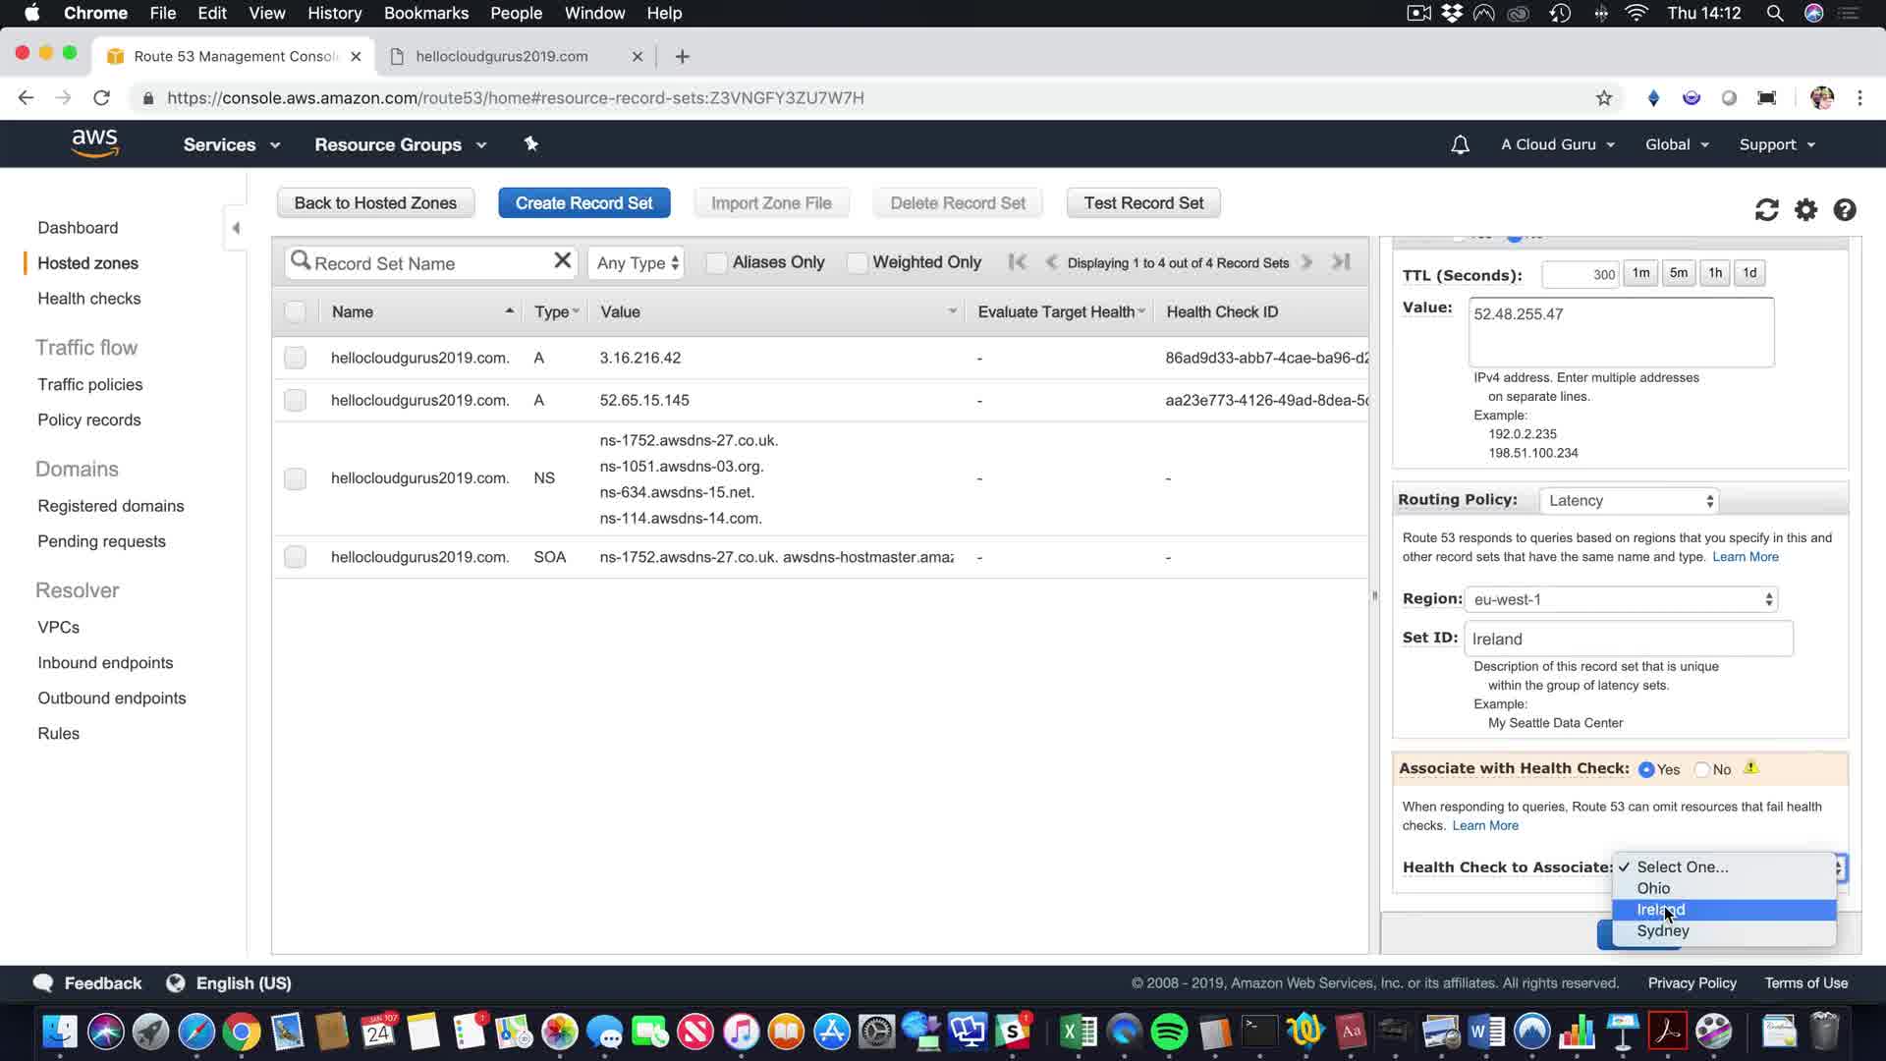This screenshot has height=1061, width=1886.
Task: Collapse the left navigation pane arrow
Action: coord(236,228)
